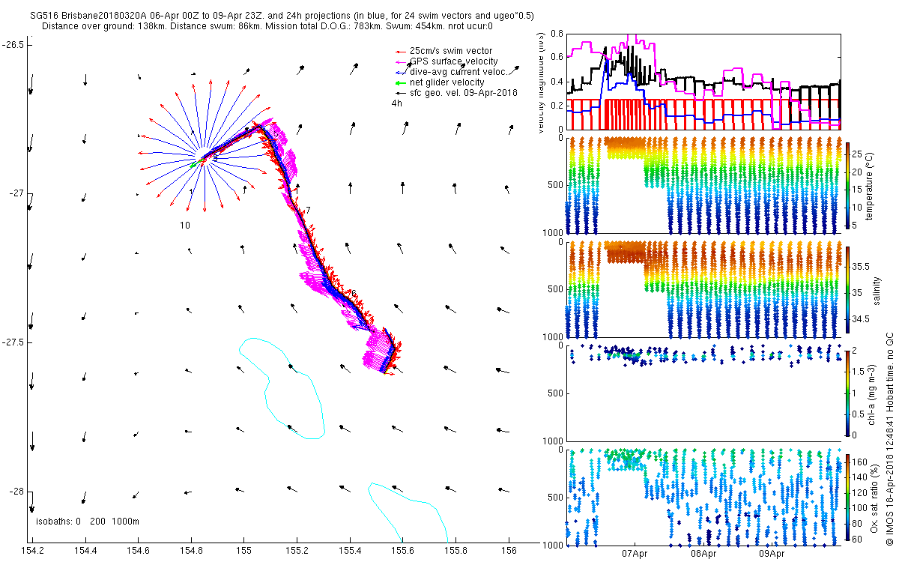Click longitude tick label 155.8
The height and width of the screenshot is (562, 899).
click(456, 552)
